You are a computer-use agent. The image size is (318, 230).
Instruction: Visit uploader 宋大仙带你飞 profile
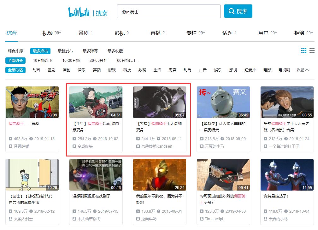(89, 219)
